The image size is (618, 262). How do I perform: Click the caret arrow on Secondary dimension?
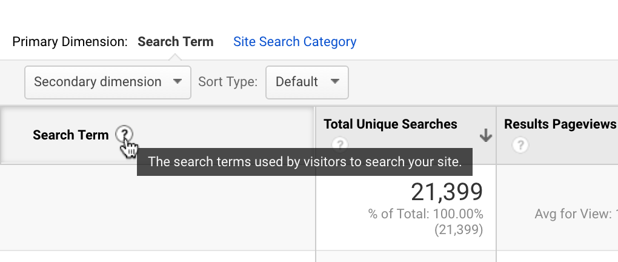point(178,82)
